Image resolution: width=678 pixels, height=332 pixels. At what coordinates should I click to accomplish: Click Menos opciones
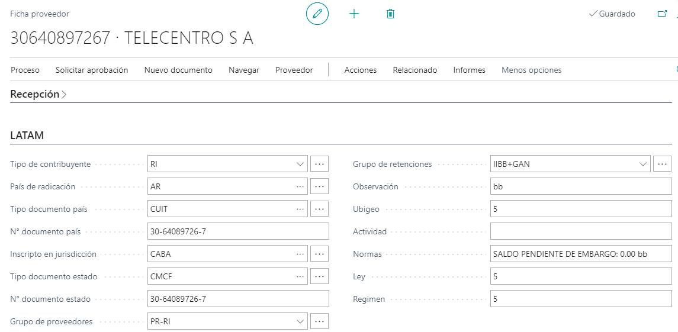(531, 70)
